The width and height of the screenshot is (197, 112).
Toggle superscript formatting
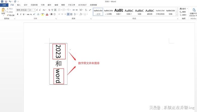click(34, 14)
